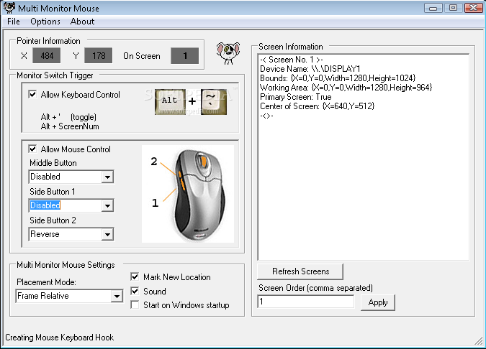Viewport: 486px width, 349px height.
Task: Expand the Side Button 1 dropdown arrow
Action: (x=107, y=205)
